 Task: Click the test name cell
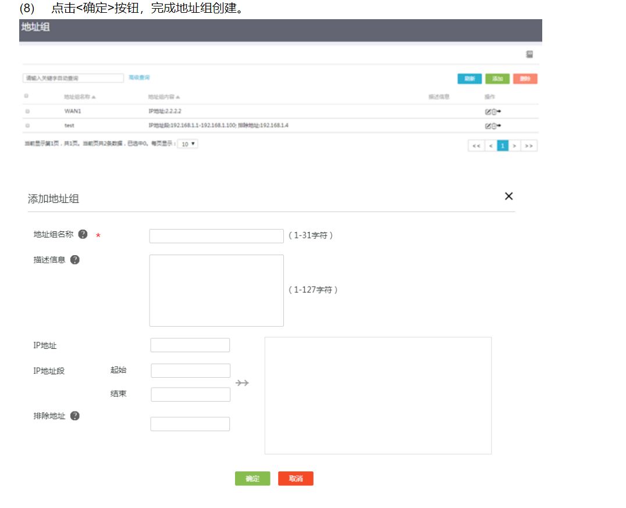(69, 126)
